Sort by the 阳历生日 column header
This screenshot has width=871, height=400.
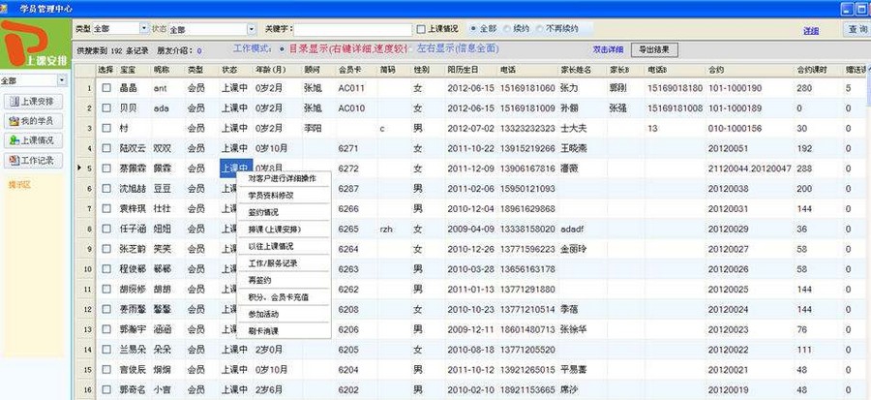click(x=471, y=70)
